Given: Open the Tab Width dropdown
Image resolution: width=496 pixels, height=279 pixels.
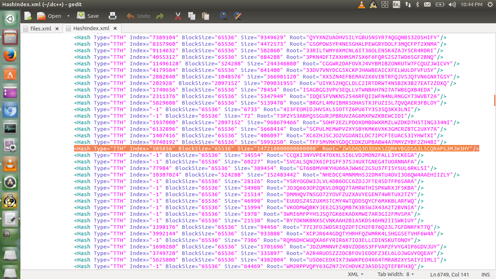Looking at the screenshot, I should [x=396, y=274].
